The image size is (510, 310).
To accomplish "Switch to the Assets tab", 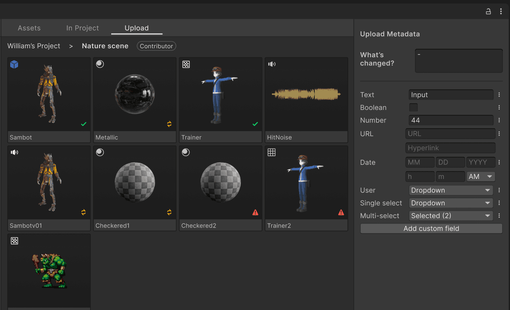I will [29, 28].
